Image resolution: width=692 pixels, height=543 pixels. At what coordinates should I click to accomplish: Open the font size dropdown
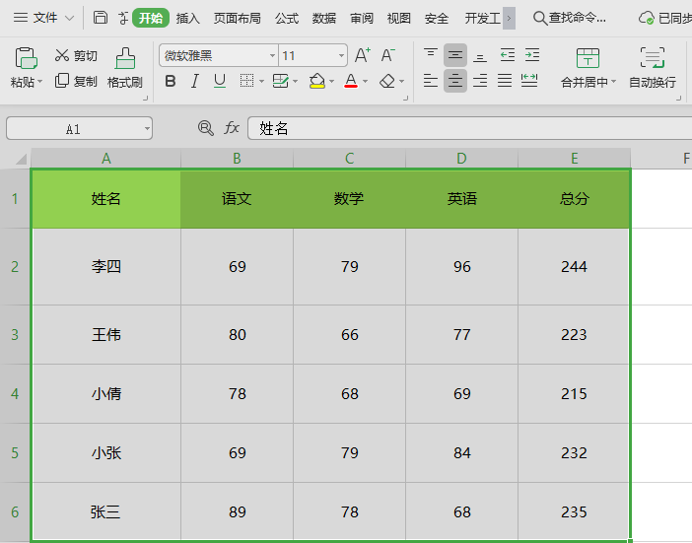click(x=342, y=56)
